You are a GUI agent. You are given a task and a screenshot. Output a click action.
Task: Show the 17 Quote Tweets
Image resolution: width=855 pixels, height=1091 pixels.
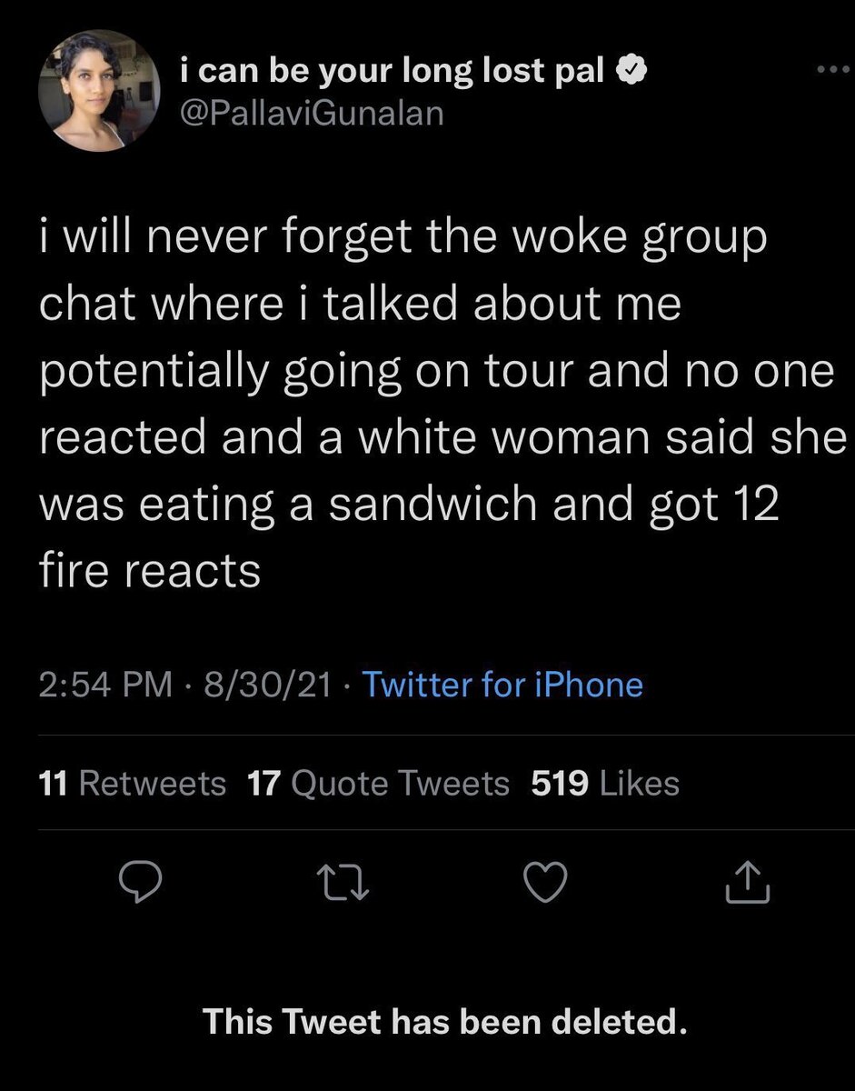coord(378,783)
